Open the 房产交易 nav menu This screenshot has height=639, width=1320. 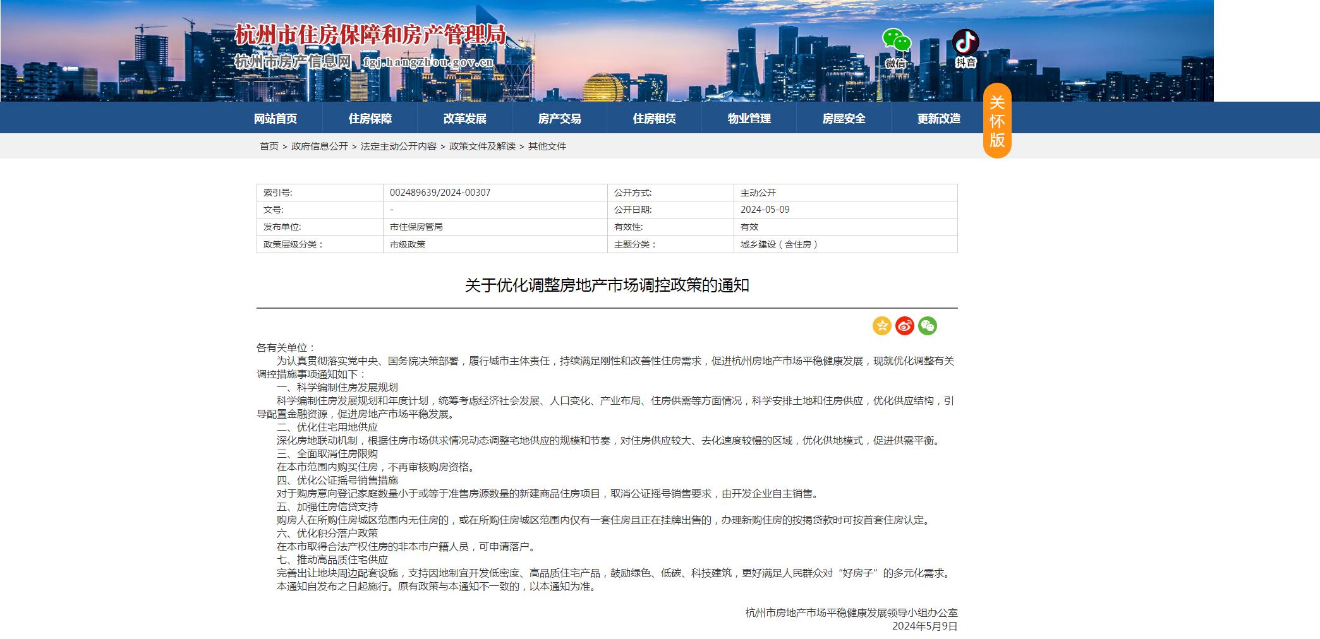coord(560,118)
